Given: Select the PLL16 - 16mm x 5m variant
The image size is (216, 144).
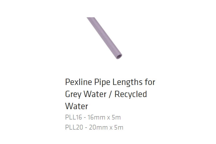Looking at the screenshot, I should pyautogui.click(x=93, y=117).
